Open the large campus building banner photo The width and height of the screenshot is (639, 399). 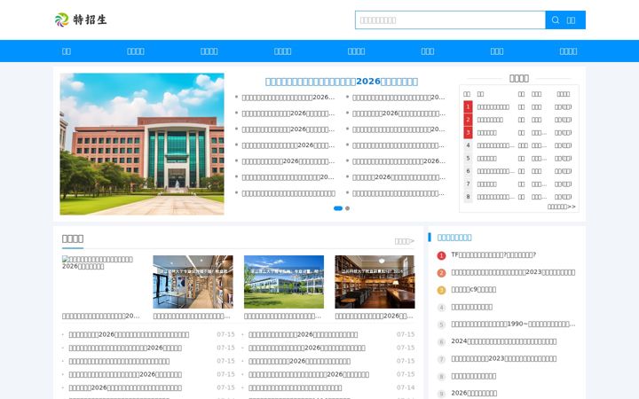coord(142,144)
